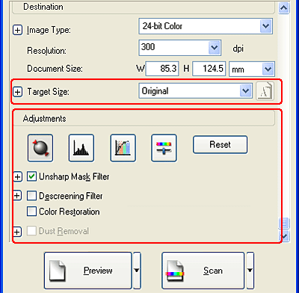Click the Scan button
Viewport: 299px width, 293px height.
[x=203, y=271]
